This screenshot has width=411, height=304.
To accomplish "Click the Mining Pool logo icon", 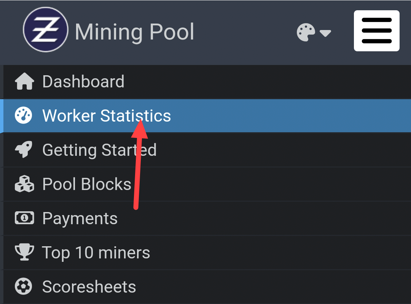I will 46,29.
